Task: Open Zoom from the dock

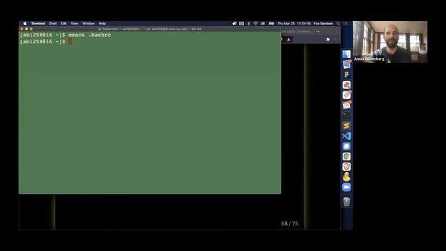Action: coord(346,188)
